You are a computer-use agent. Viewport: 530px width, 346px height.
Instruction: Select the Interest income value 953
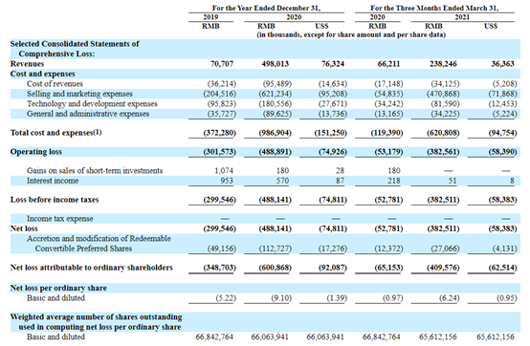(227, 181)
